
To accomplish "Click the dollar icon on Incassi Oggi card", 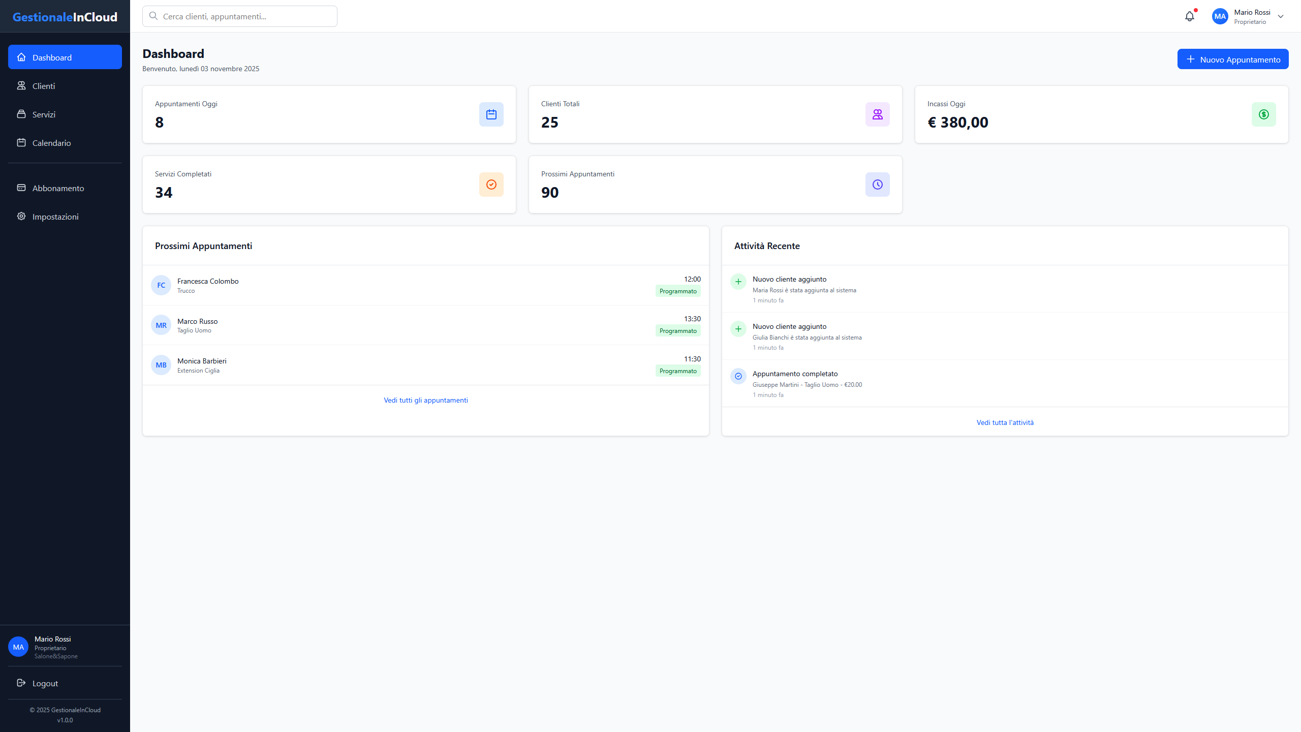I will tap(1264, 114).
